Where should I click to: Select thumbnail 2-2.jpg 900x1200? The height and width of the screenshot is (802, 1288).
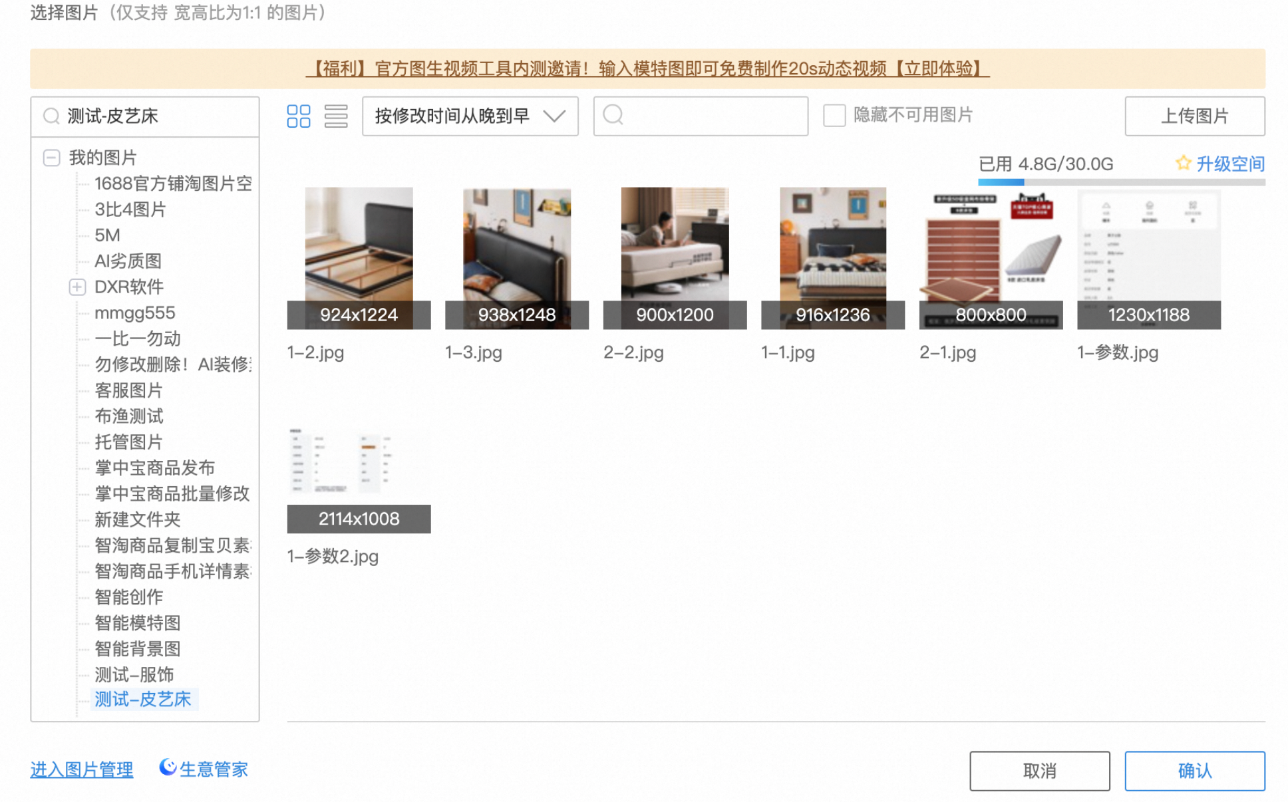(x=675, y=258)
